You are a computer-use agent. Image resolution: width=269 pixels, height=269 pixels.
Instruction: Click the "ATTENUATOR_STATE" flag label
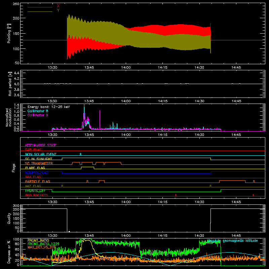pos(41,145)
